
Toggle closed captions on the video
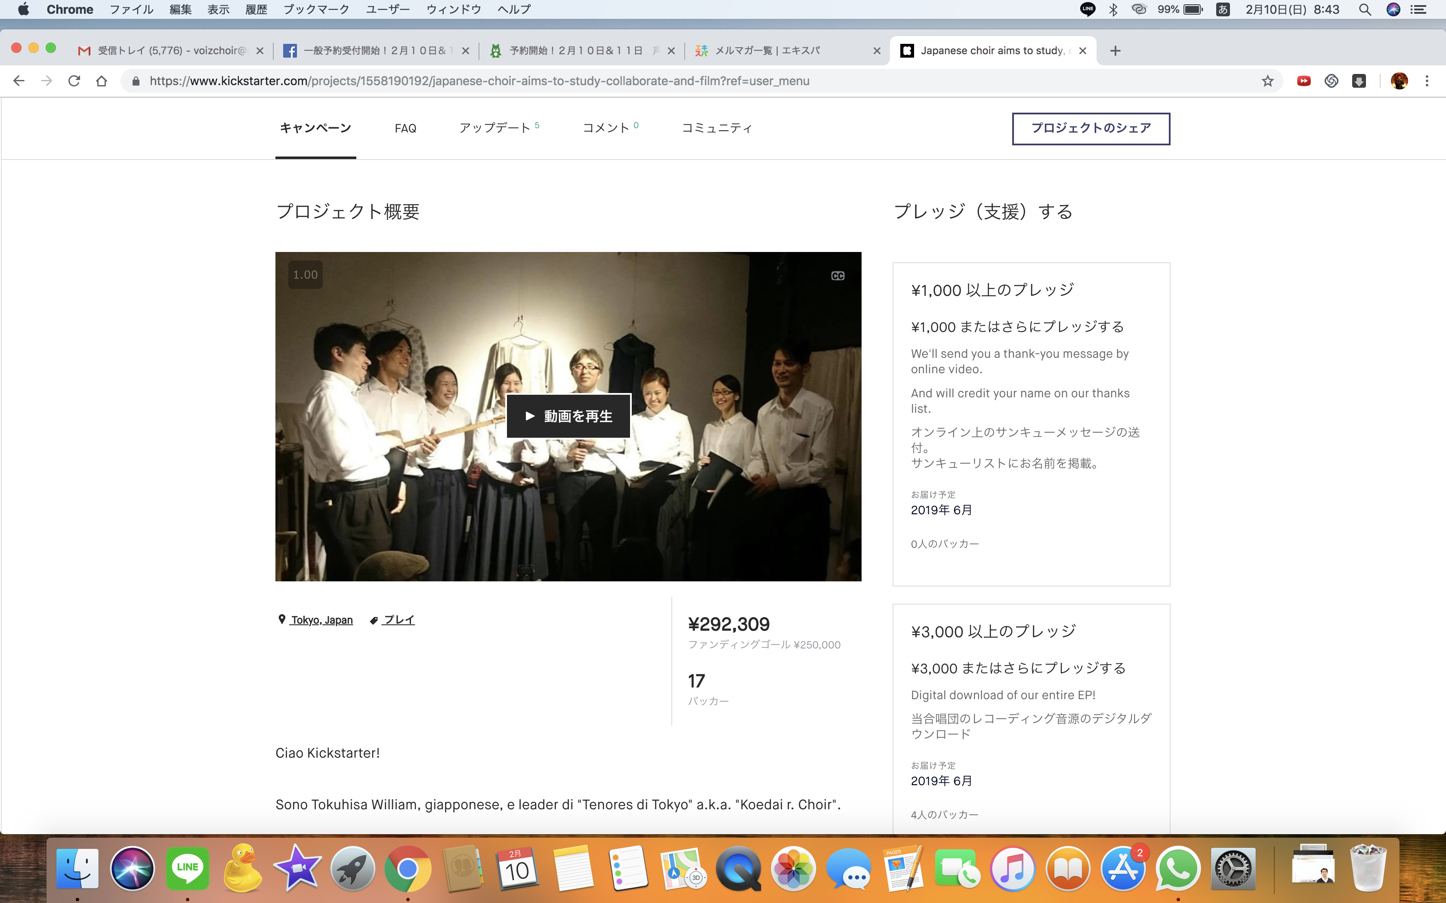tap(838, 276)
